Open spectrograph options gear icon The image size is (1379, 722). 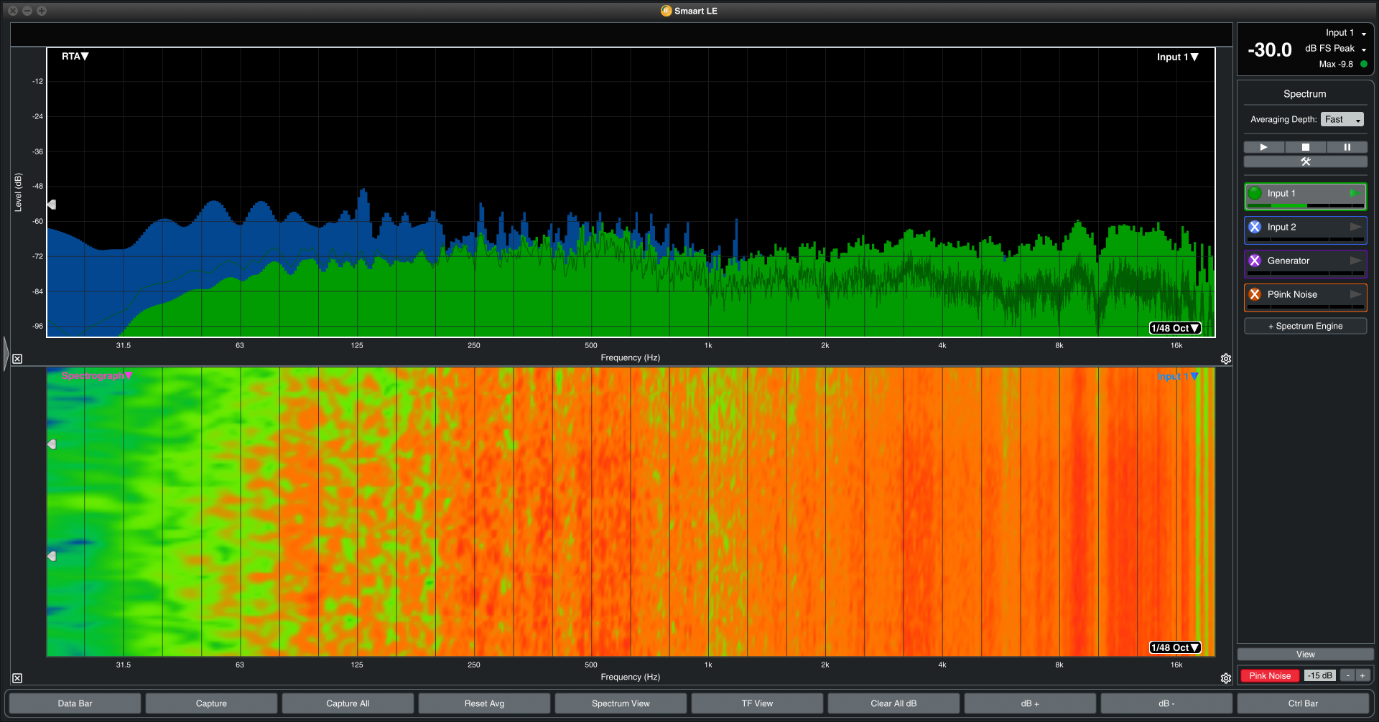pyautogui.click(x=1226, y=678)
